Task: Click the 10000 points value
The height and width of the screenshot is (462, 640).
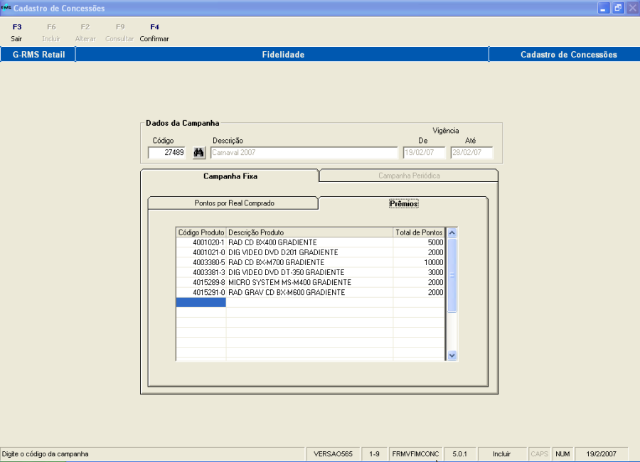Action: click(433, 262)
